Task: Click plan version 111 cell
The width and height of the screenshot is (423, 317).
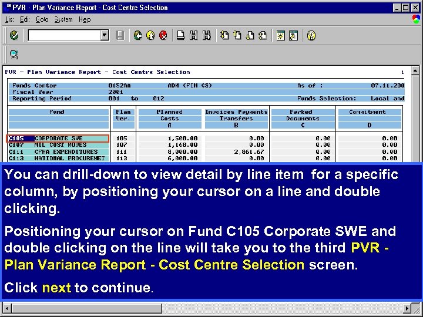Action: [x=122, y=152]
